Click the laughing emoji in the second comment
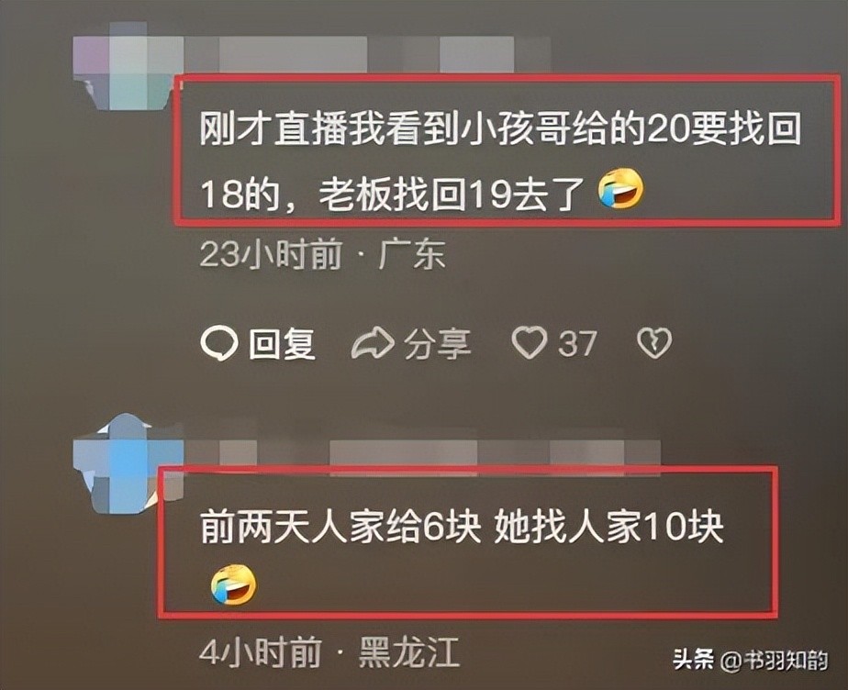 pyautogui.click(x=233, y=584)
